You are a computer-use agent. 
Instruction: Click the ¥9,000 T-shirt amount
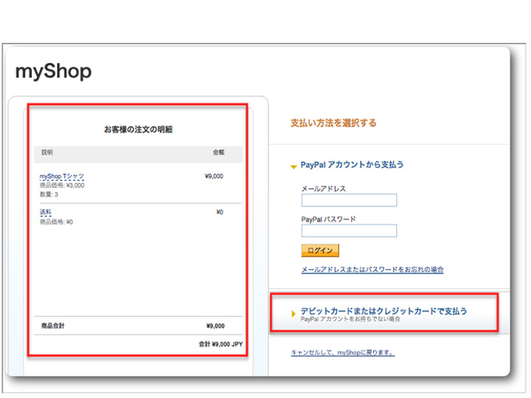pos(214,176)
